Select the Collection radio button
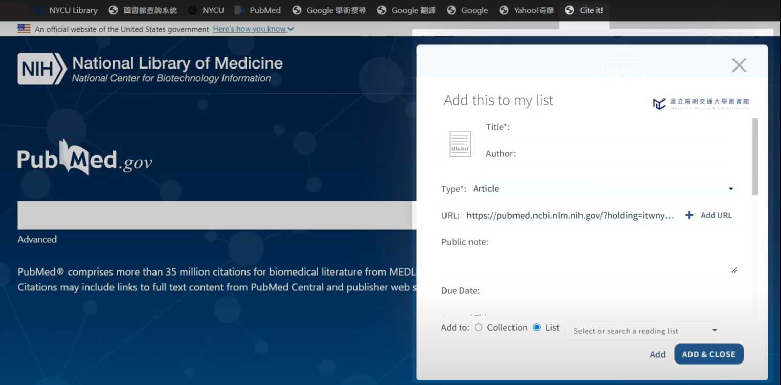 [478, 327]
